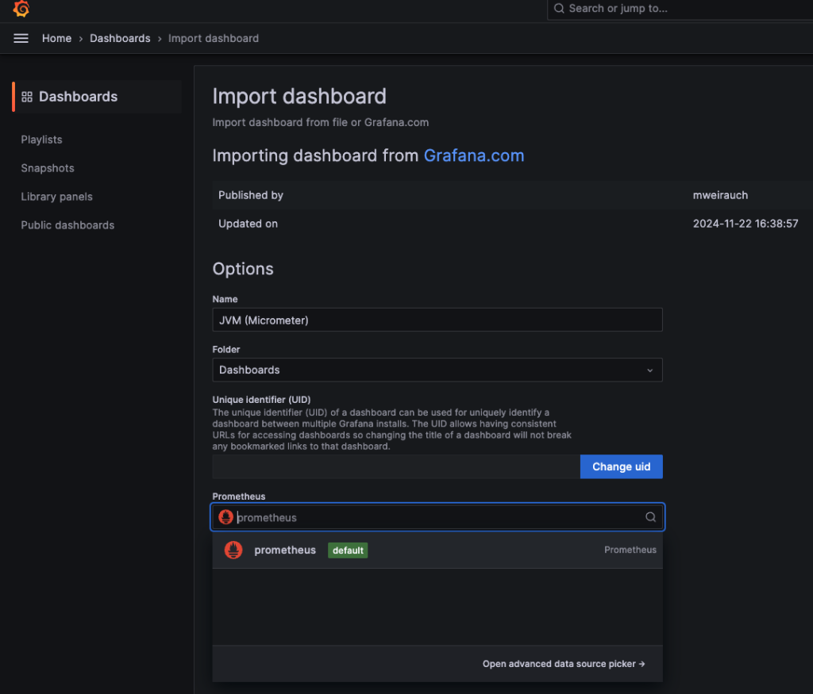This screenshot has width=813, height=694.
Task: Select the prometheus default data source
Action: click(437, 550)
